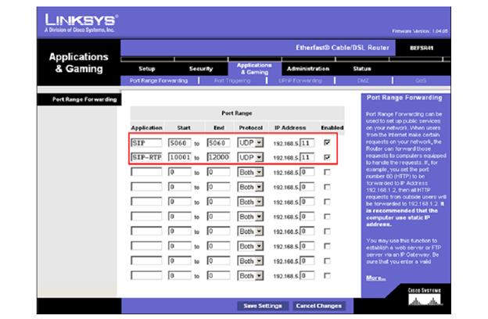Click the start port field showing 10001
The width and height of the screenshot is (488, 319).
point(180,157)
